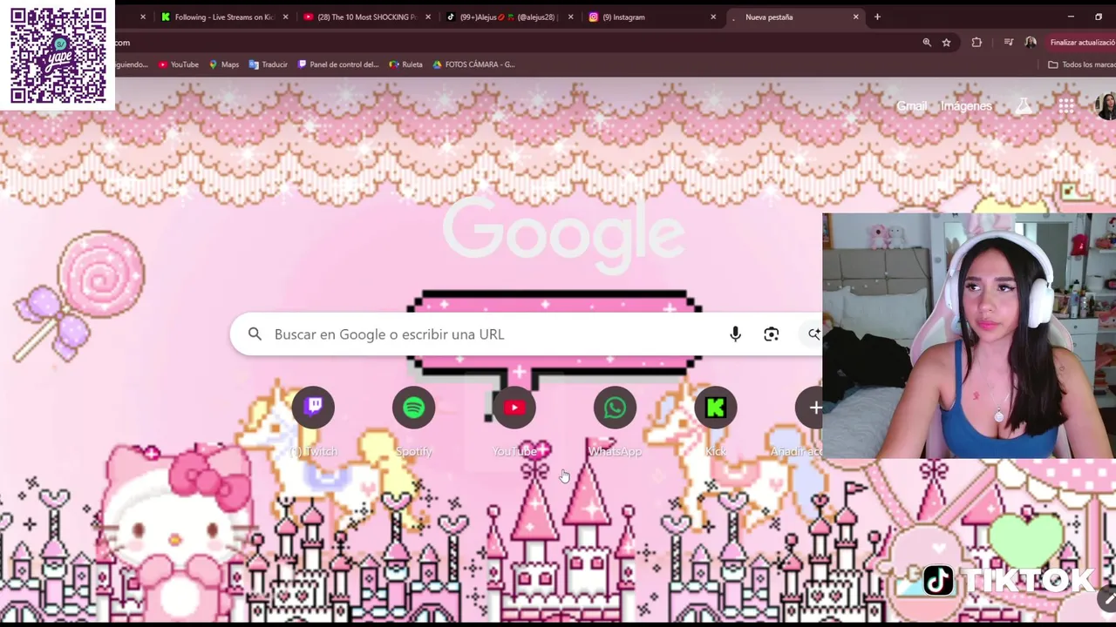Open Panel de control bookmark
The height and width of the screenshot is (627, 1116).
[x=338, y=64]
